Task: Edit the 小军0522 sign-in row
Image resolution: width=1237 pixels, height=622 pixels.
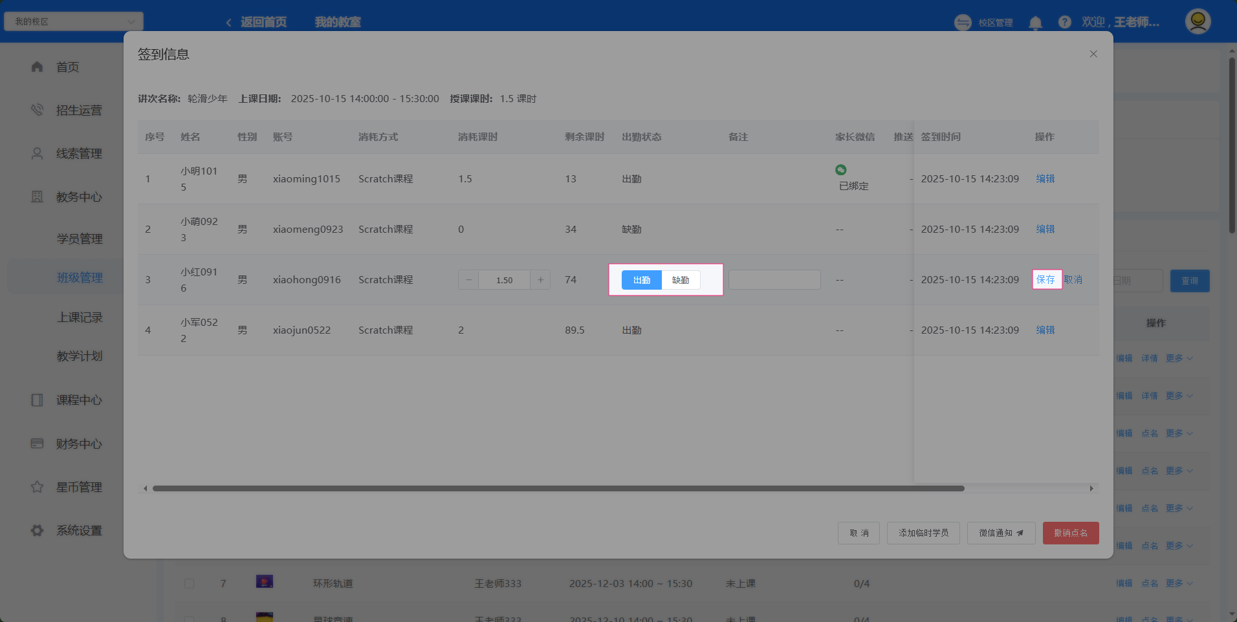Action: click(x=1045, y=330)
